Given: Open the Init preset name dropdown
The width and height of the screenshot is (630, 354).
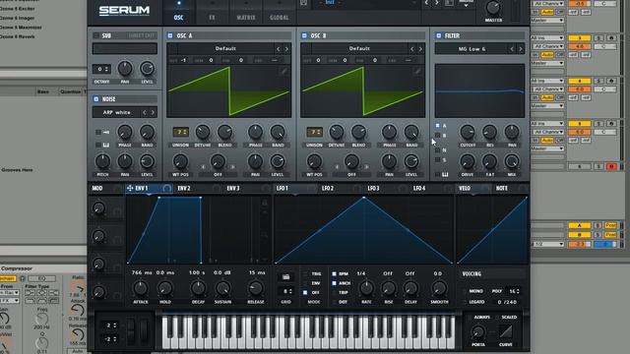Looking at the screenshot, I should (366, 3).
